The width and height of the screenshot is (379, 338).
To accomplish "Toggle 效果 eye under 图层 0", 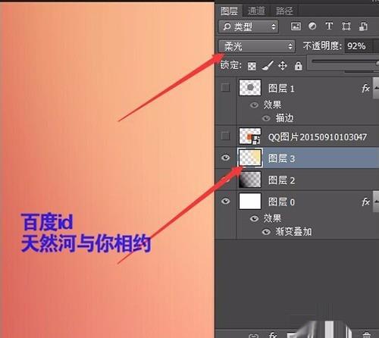I will pyautogui.click(x=254, y=218).
